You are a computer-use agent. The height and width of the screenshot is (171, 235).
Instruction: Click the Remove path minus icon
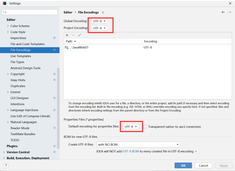tap(73, 35)
